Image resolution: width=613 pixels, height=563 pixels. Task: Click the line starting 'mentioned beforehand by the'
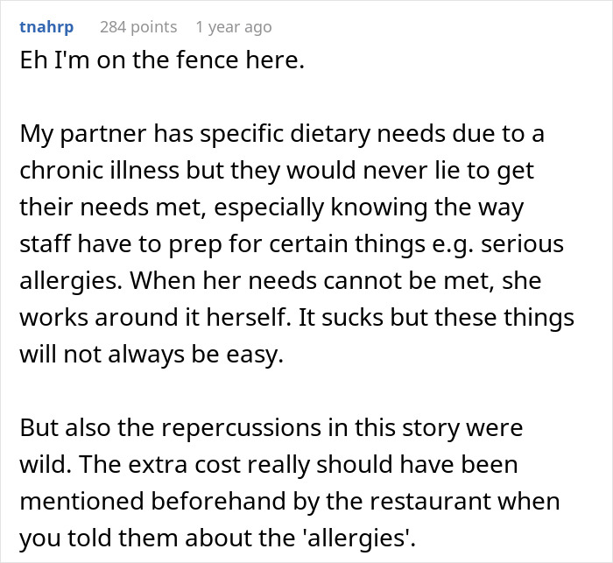(x=290, y=501)
